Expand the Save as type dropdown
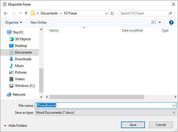 point(174,113)
